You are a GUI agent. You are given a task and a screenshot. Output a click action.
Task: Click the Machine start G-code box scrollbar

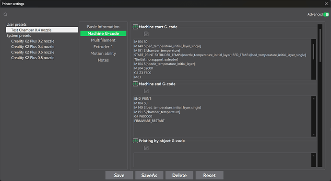click(x=314, y=59)
